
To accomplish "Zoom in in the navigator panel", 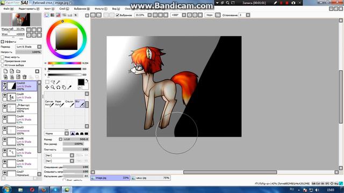I will coord(34,30).
